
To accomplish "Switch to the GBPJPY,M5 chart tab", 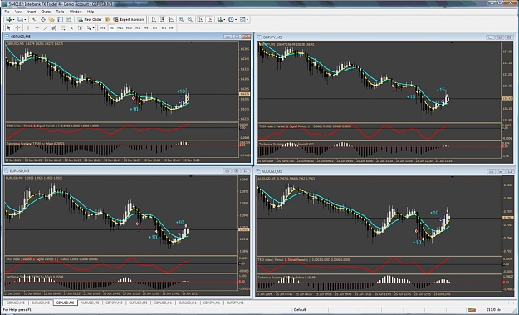I will click(115, 303).
